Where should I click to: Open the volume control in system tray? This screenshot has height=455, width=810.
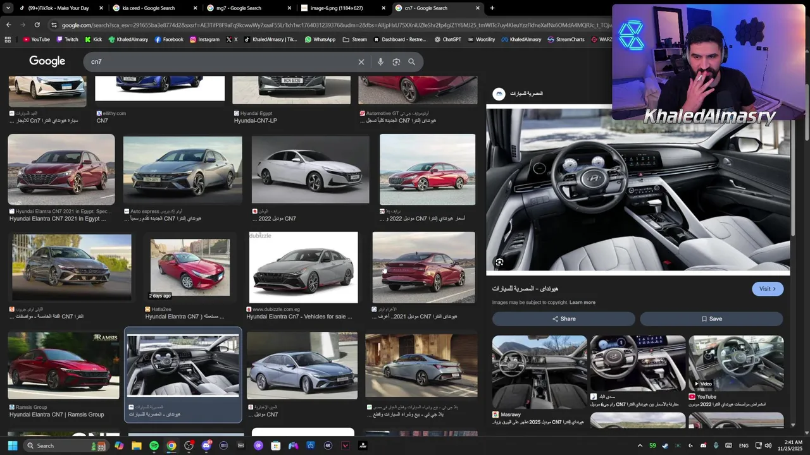click(768, 446)
